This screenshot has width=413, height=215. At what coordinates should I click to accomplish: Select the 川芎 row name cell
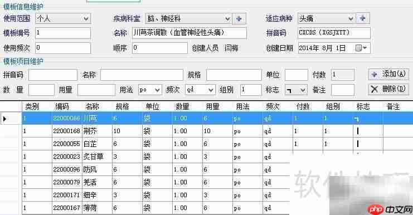(x=97, y=118)
